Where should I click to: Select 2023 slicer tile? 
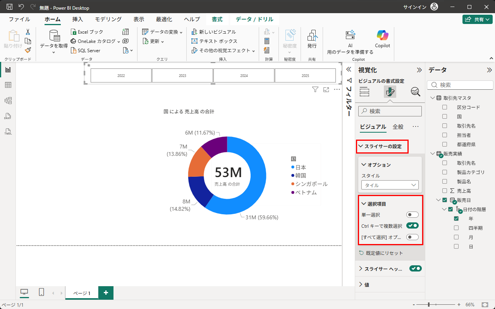coord(182,76)
